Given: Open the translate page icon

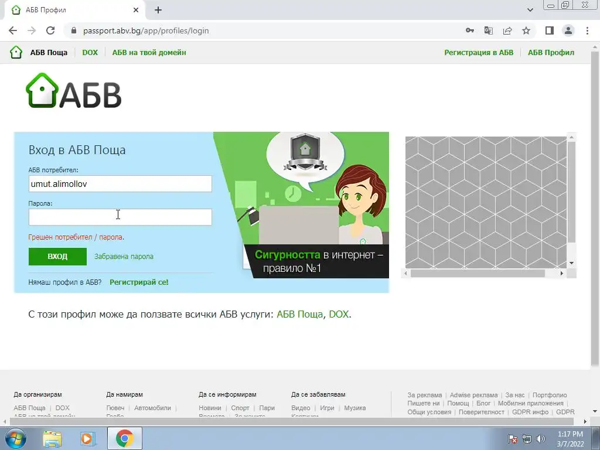Looking at the screenshot, I should pyautogui.click(x=488, y=30).
